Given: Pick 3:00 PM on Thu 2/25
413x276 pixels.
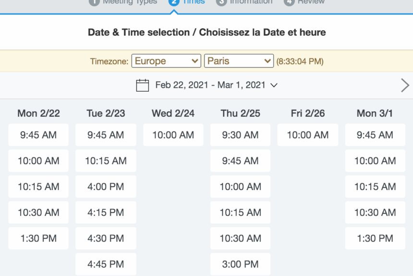Looking at the screenshot, I should (240, 264).
